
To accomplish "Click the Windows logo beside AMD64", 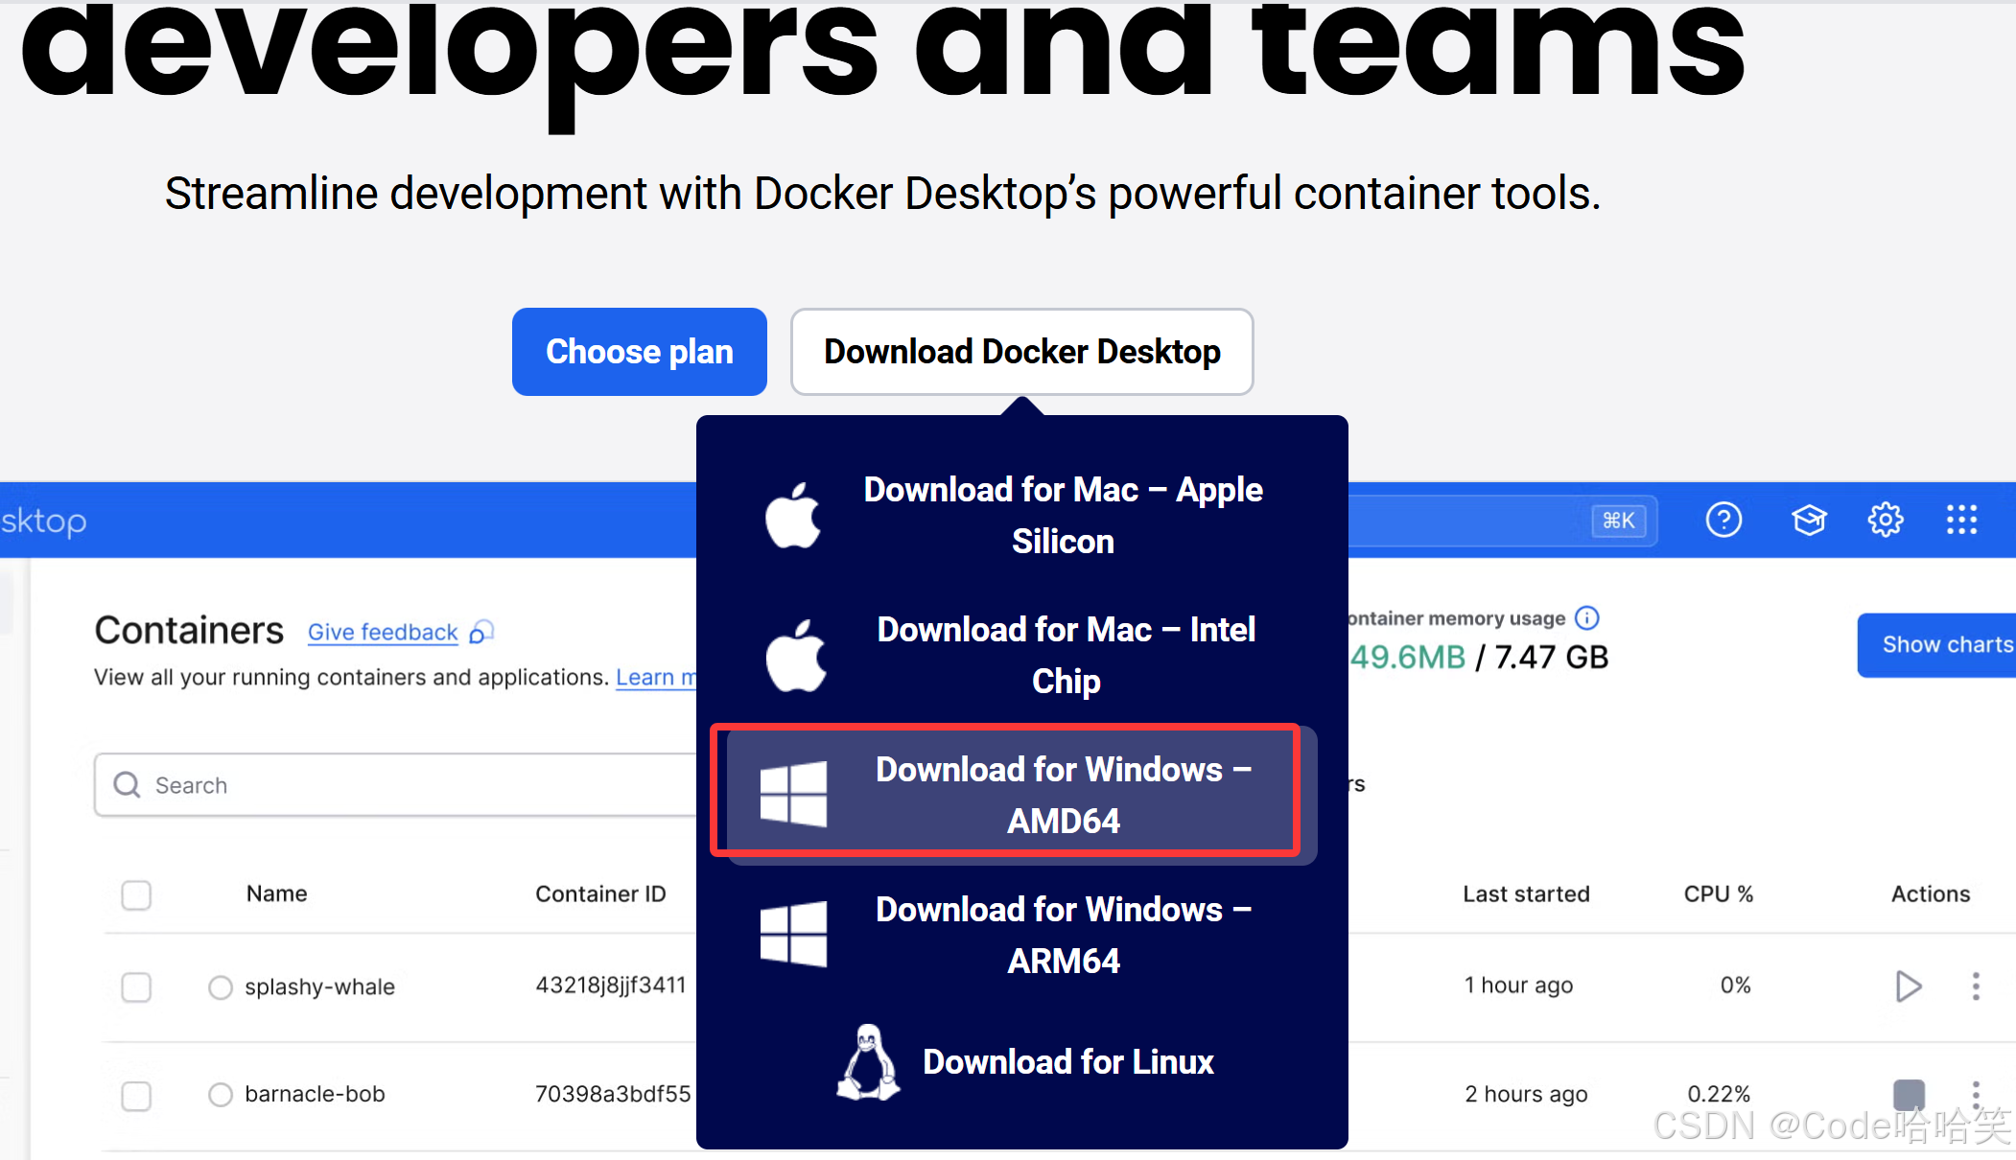I will pos(793,795).
